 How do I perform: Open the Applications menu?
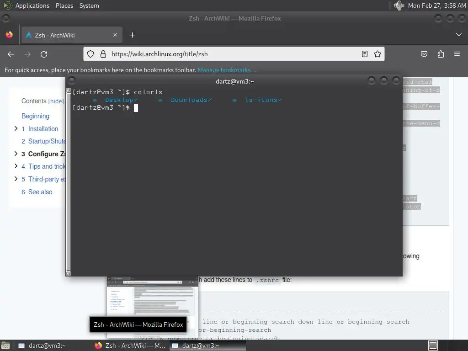(x=32, y=5)
